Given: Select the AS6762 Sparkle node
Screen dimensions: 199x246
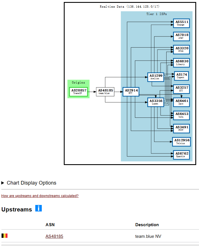Looking at the screenshot, I should click(x=181, y=155).
